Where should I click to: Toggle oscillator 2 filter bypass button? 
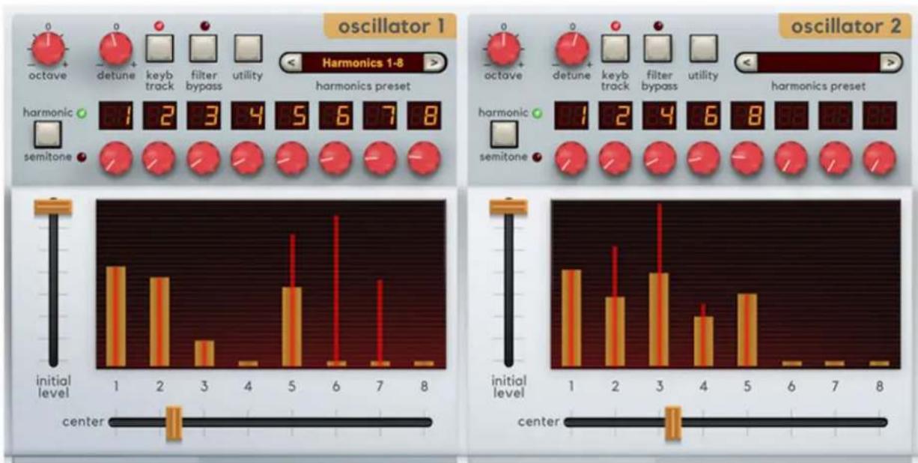pos(659,48)
